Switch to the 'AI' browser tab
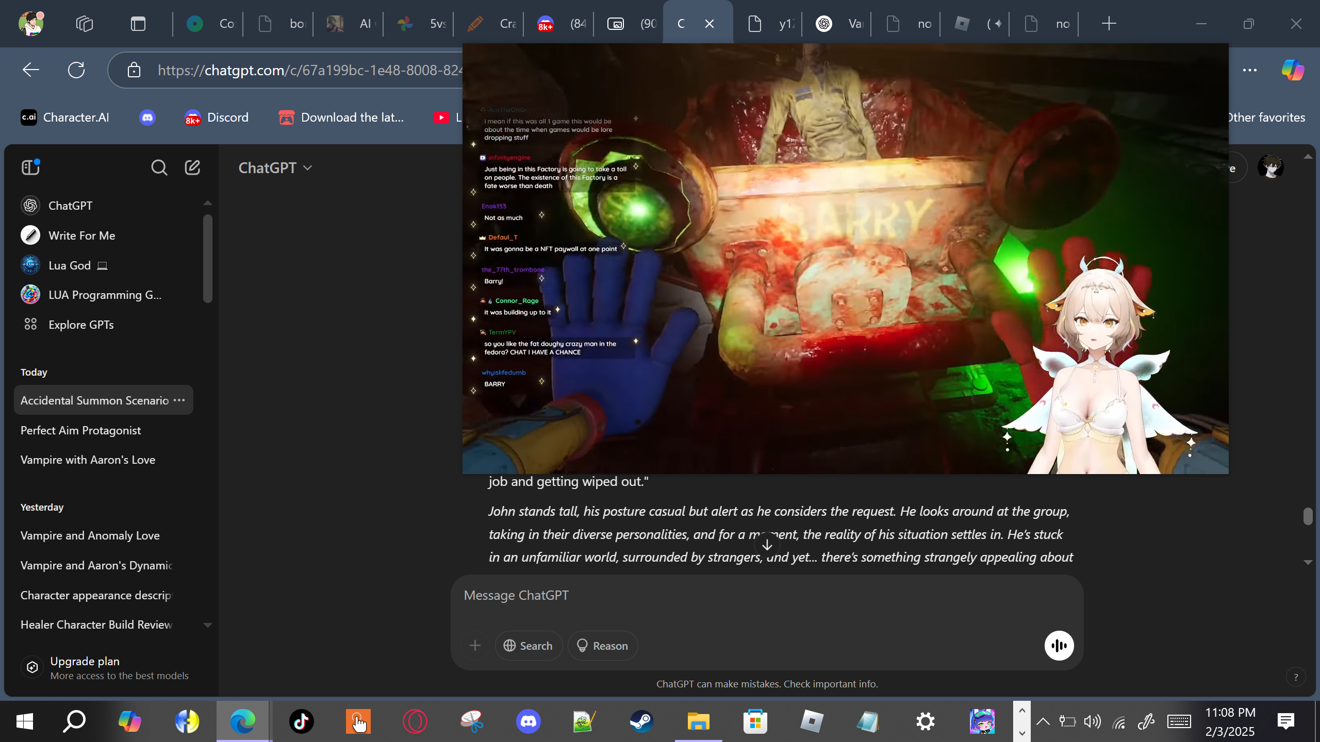Screen dimensions: 1320x742 [350, 24]
